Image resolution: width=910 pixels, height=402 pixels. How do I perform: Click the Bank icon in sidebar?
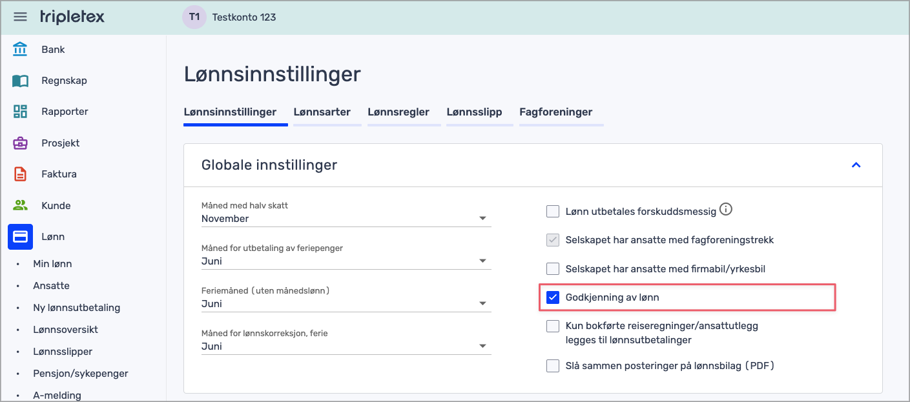point(20,49)
